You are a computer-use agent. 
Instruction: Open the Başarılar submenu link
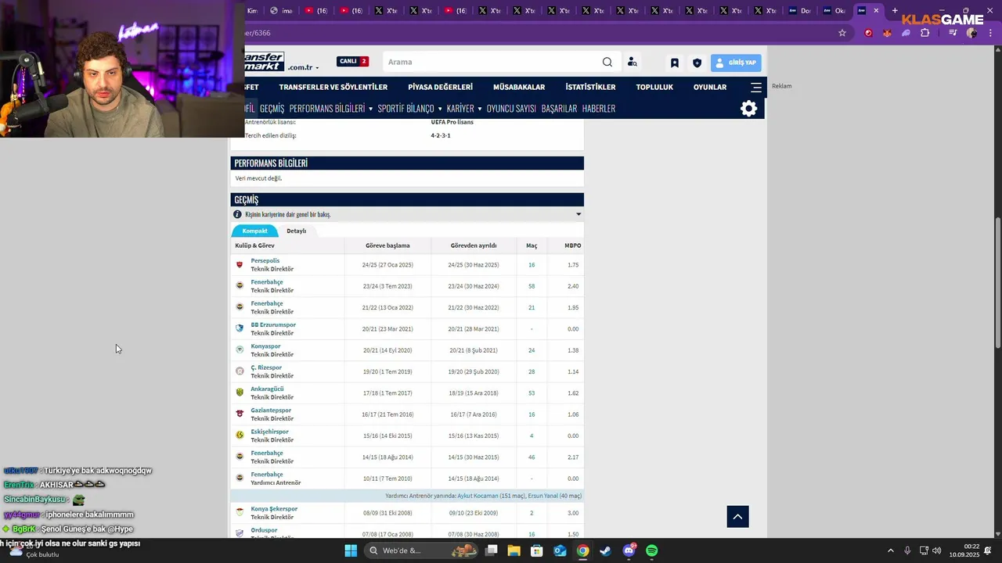point(559,109)
